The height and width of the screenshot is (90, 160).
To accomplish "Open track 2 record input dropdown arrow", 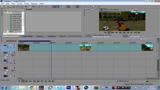I will point(15,55).
